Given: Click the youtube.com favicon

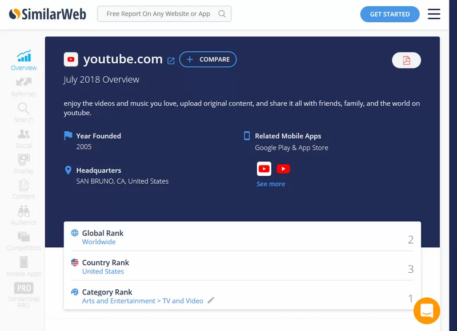Looking at the screenshot, I should [x=71, y=59].
